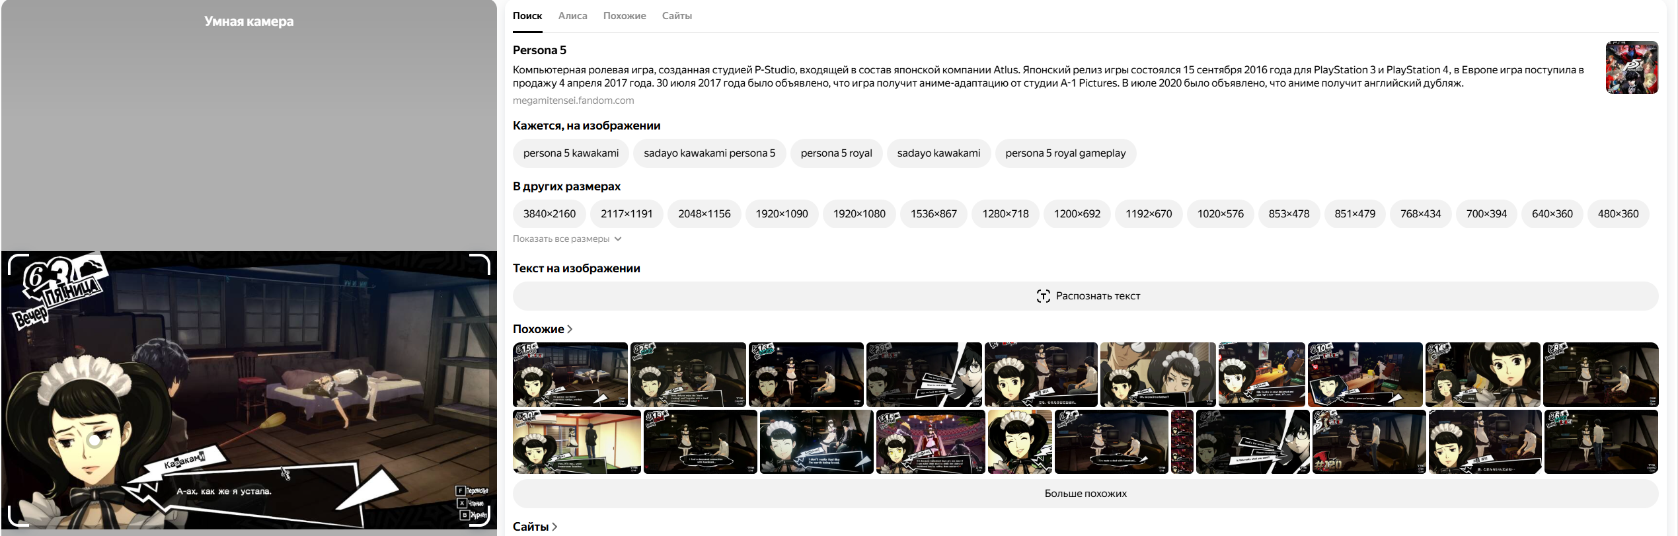Viewport: 1678px width, 536px height.
Task: Open the megamitensei.fandom.com source link
Action: tap(573, 100)
